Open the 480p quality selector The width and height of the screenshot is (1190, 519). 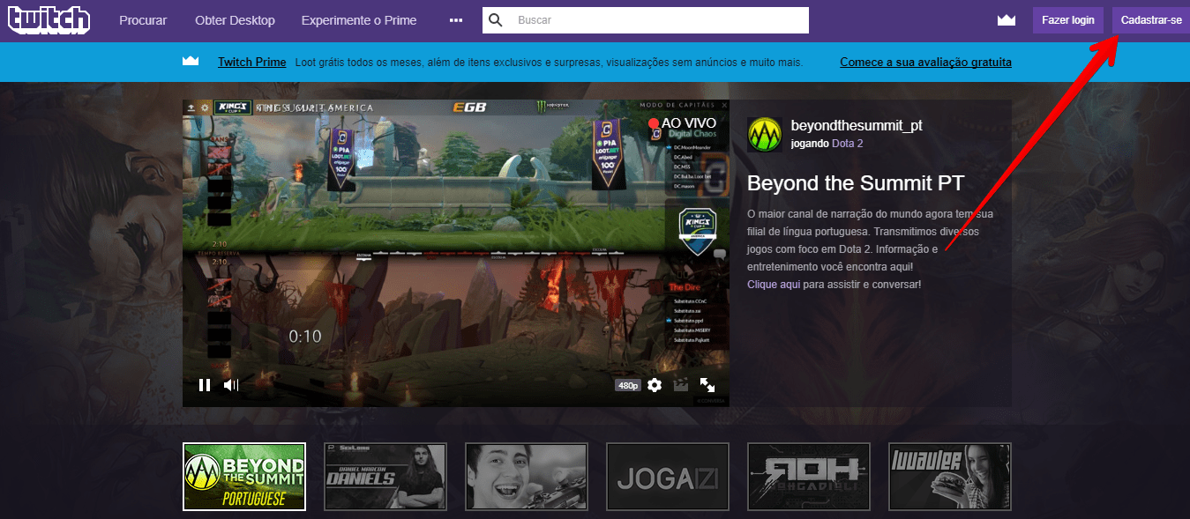click(628, 385)
